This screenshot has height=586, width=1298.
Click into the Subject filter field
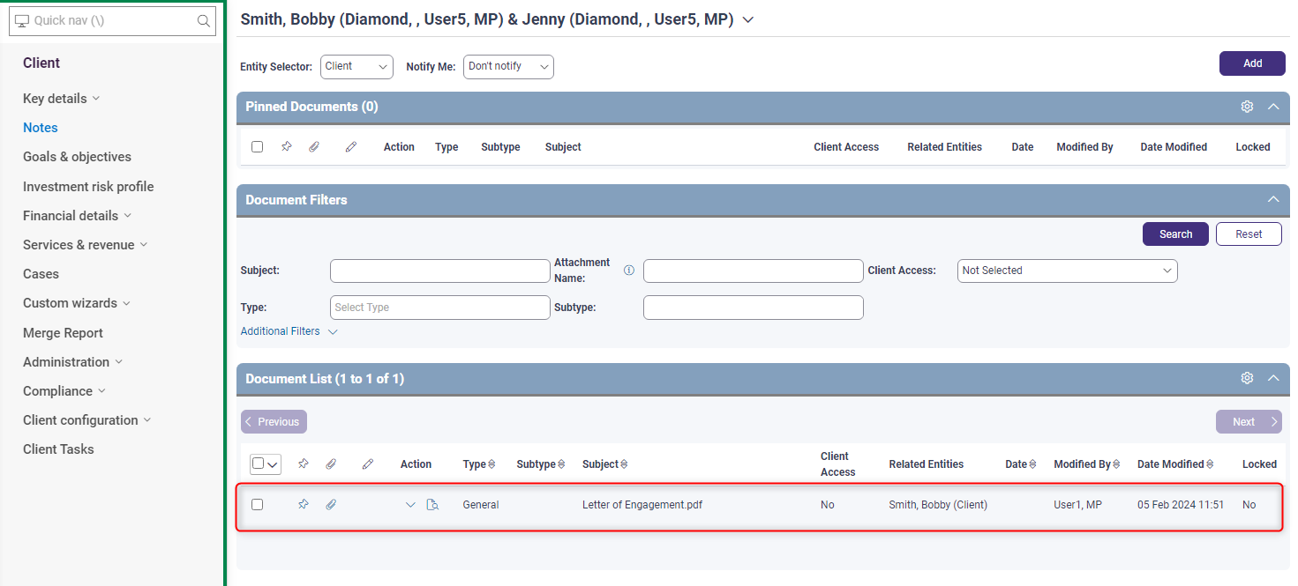pos(439,271)
